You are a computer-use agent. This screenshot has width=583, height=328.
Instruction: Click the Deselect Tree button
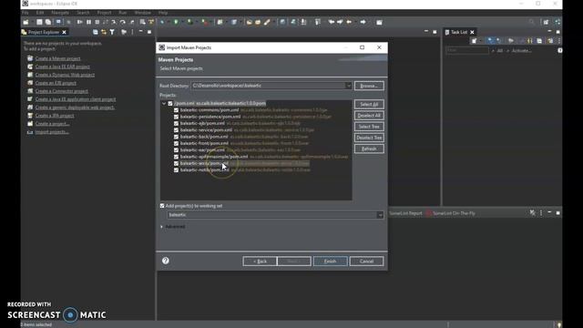(x=369, y=138)
